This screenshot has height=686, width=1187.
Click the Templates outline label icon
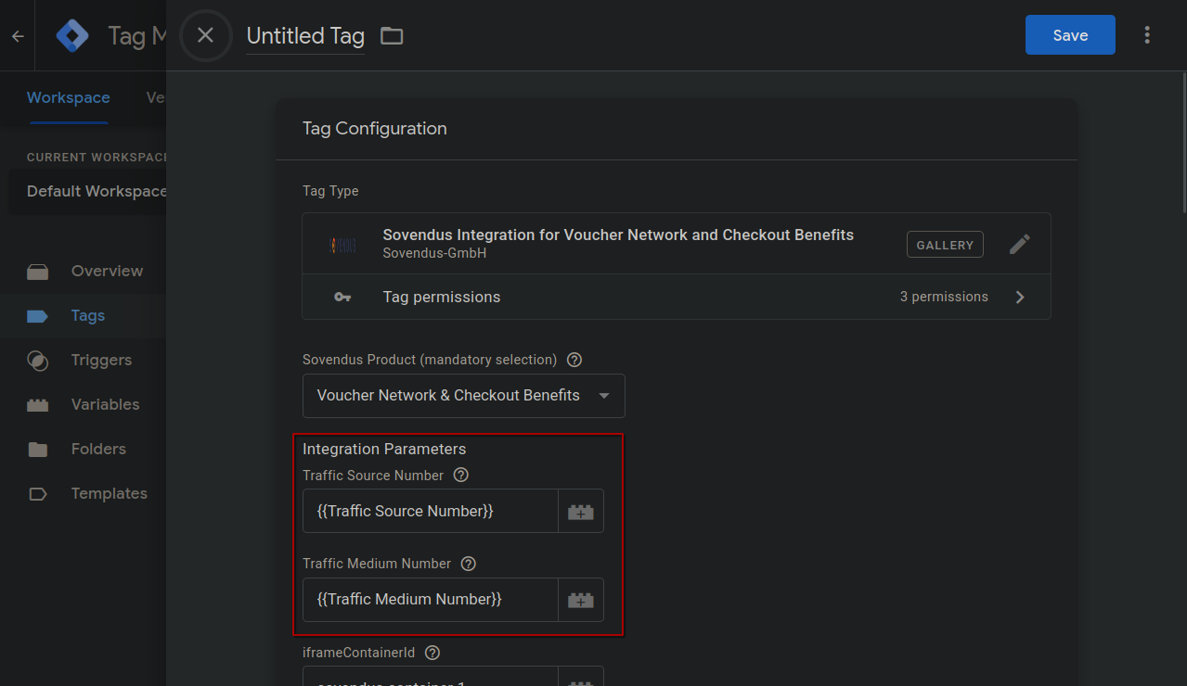point(37,494)
